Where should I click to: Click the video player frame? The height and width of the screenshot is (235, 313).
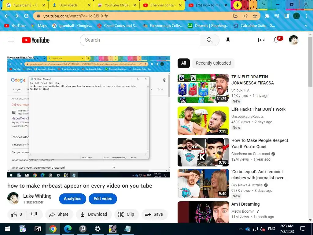pos(89,117)
